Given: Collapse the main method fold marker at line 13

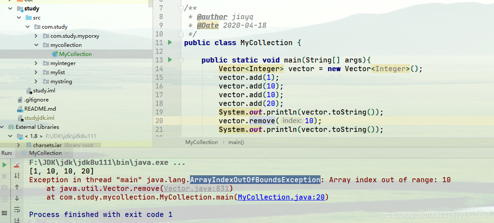Looking at the screenshot, I should point(181,60).
